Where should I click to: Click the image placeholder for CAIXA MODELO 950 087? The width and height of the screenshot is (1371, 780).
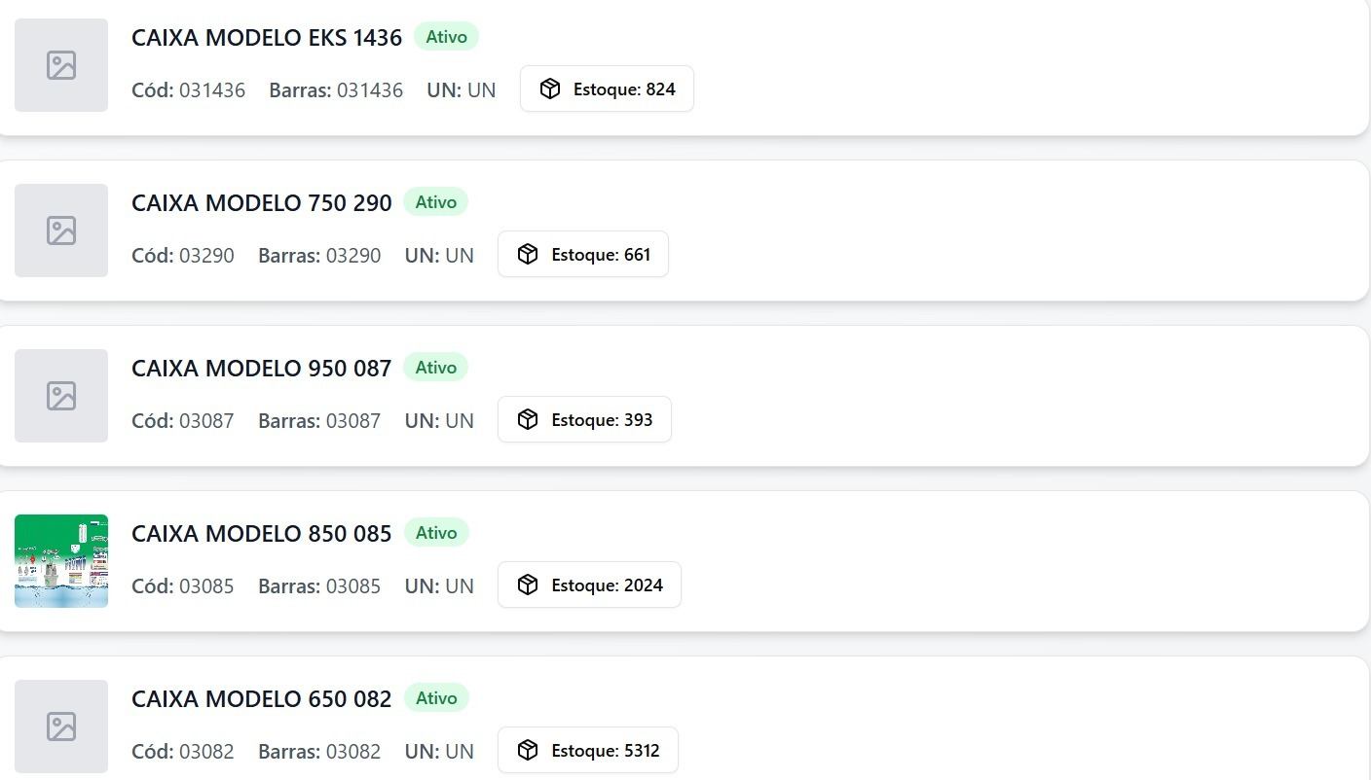[61, 396]
